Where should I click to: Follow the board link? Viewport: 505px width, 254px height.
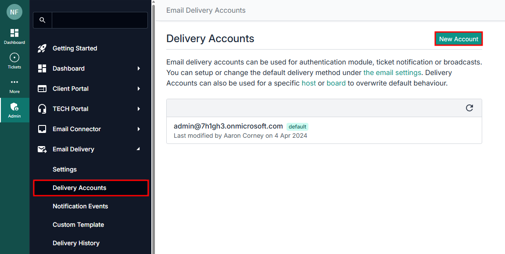[x=336, y=83]
